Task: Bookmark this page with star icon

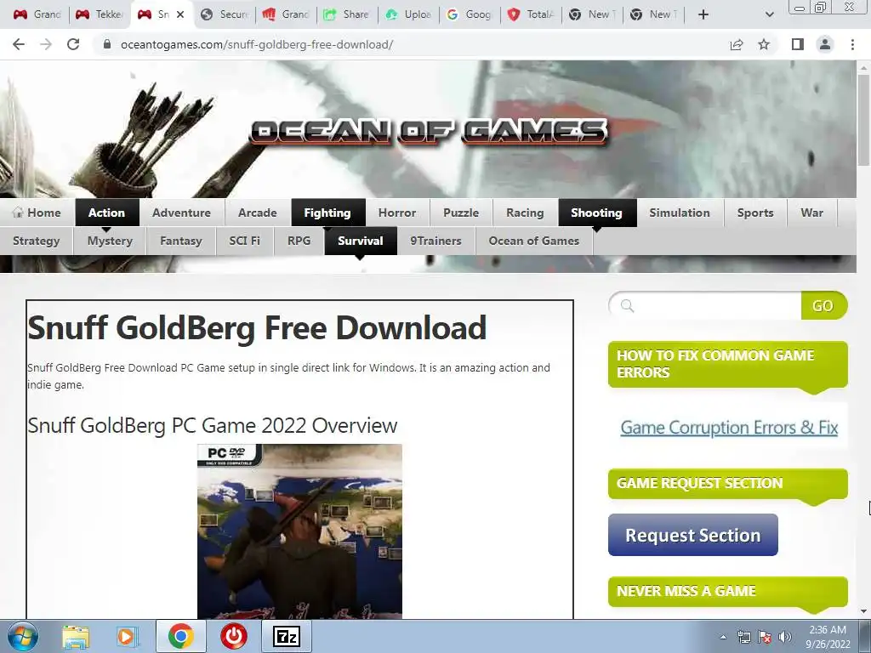Action: pos(764,44)
